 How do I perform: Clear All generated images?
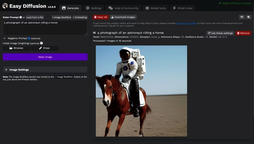pos(101,17)
